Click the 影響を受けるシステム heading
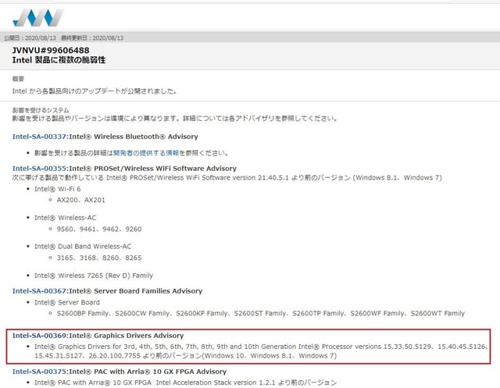 41,110
